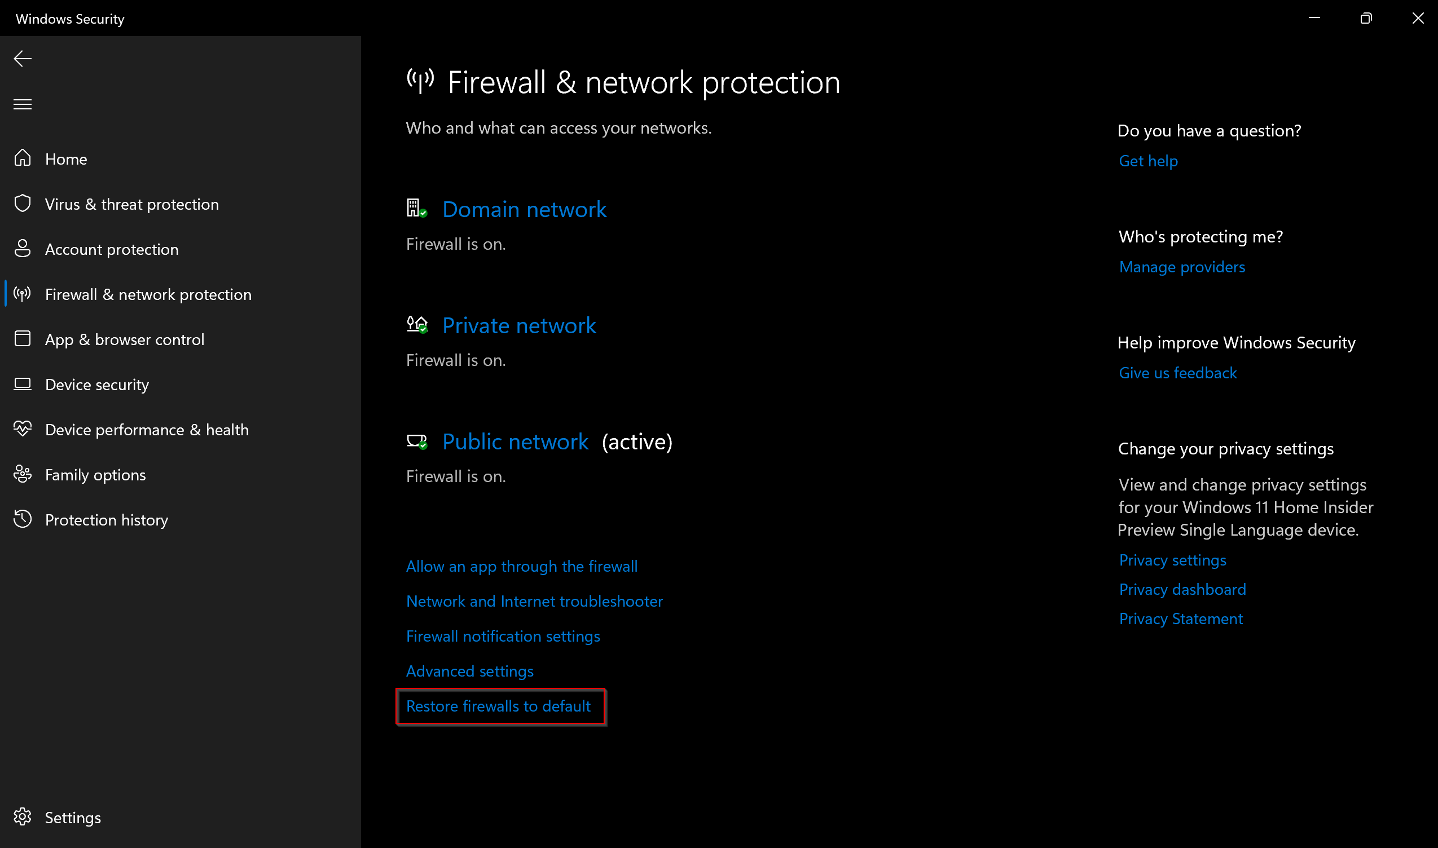1438x848 pixels.
Task: Click the Device security laptop icon
Action: [23, 384]
